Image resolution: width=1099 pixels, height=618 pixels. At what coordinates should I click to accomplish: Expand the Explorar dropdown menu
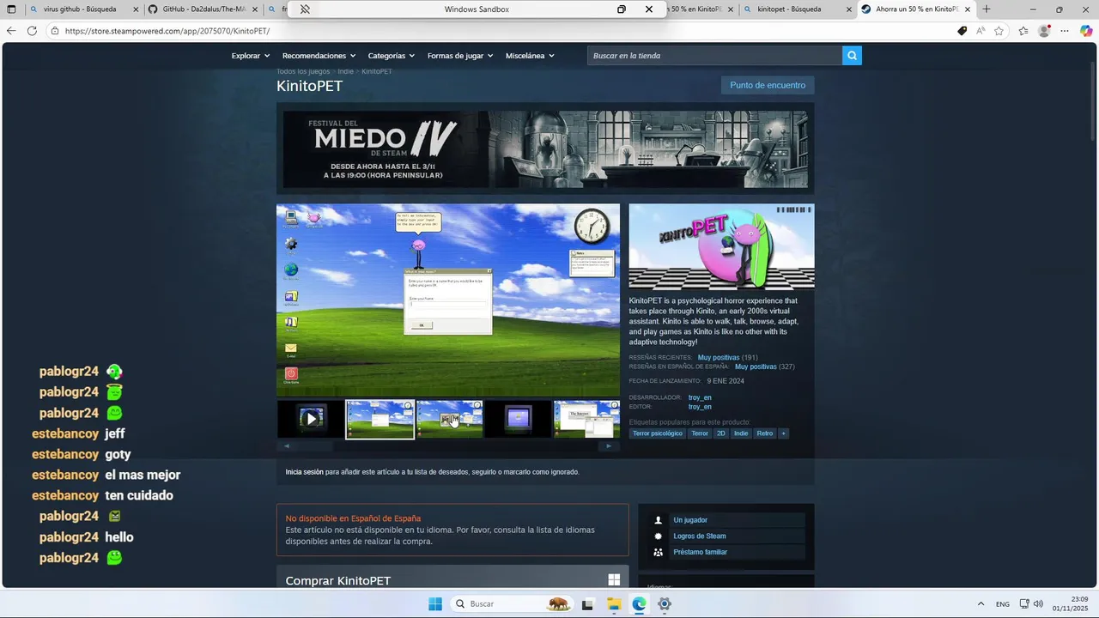click(251, 56)
